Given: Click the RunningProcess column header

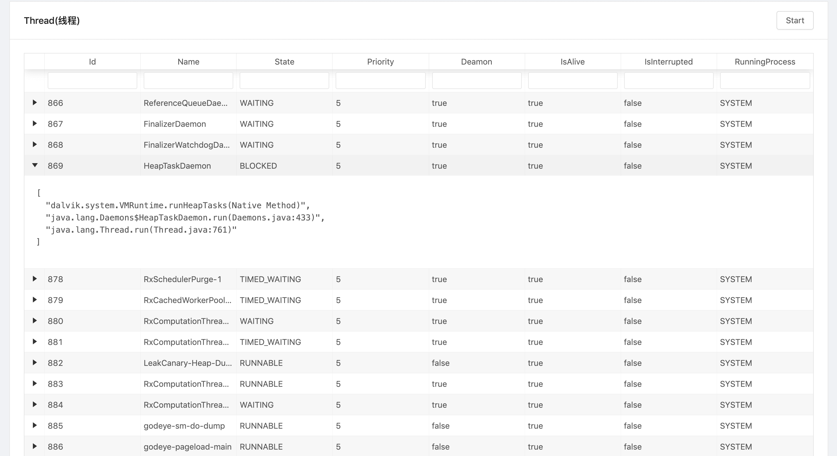Looking at the screenshot, I should coord(765,61).
